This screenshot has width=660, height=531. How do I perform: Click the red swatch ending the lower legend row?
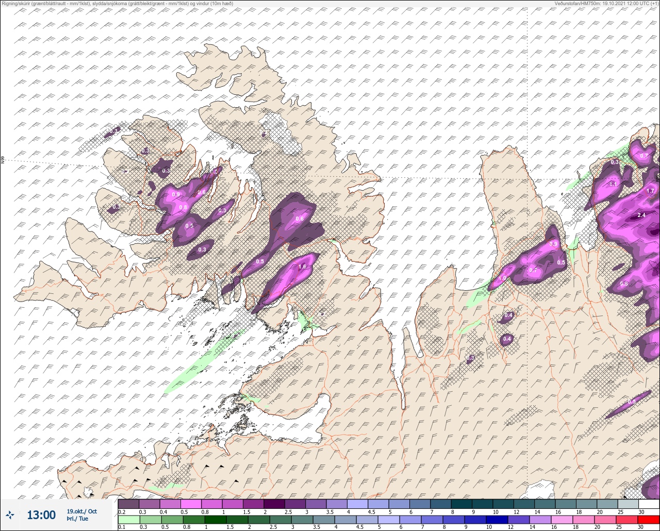click(649, 520)
